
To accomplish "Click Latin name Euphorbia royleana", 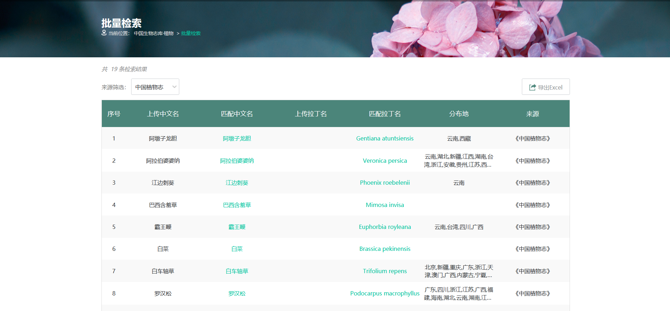I will 385,227.
